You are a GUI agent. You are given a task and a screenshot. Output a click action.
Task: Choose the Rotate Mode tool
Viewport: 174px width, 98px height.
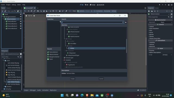(x=32, y=11)
